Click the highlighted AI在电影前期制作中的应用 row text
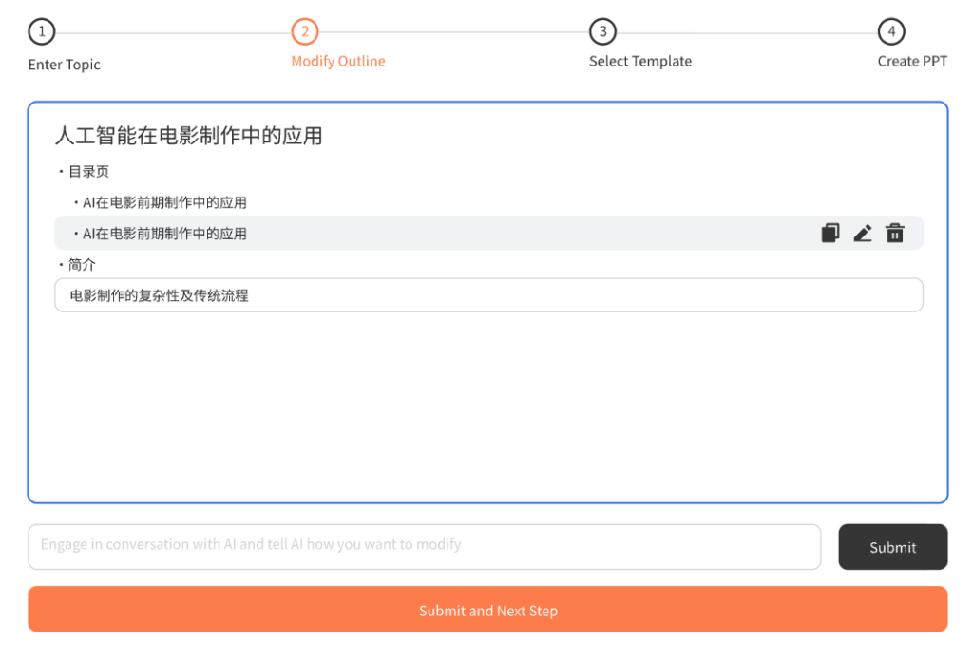This screenshot has height=660, width=973. pos(164,234)
